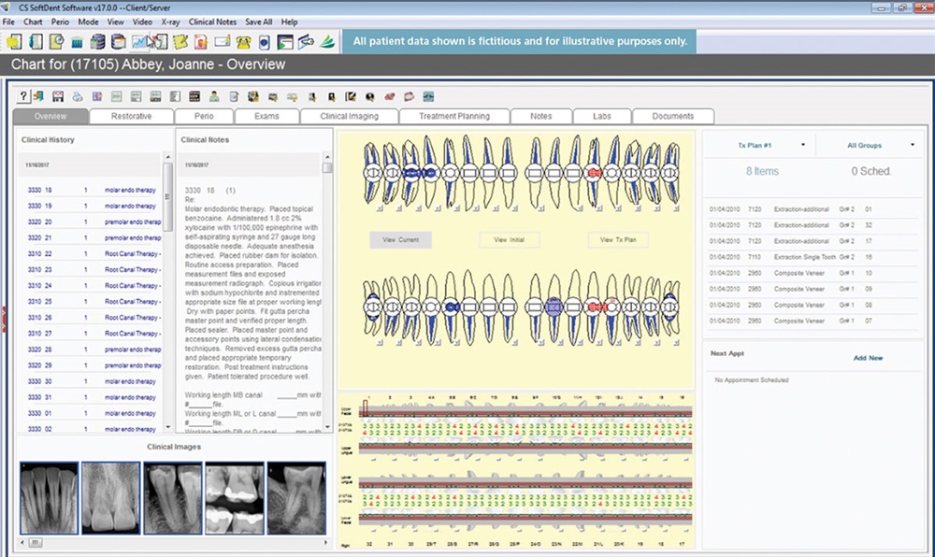Screen dimensions: 935x557
Task: Click the 8 Items count label
Action: (x=762, y=171)
